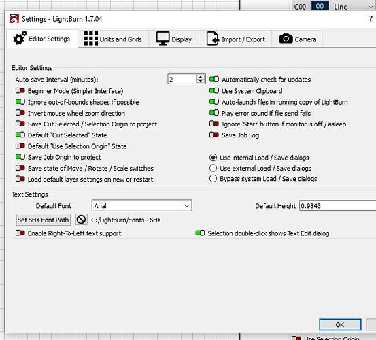
Task: Click the Default Height field 0.9843
Action: coord(338,206)
